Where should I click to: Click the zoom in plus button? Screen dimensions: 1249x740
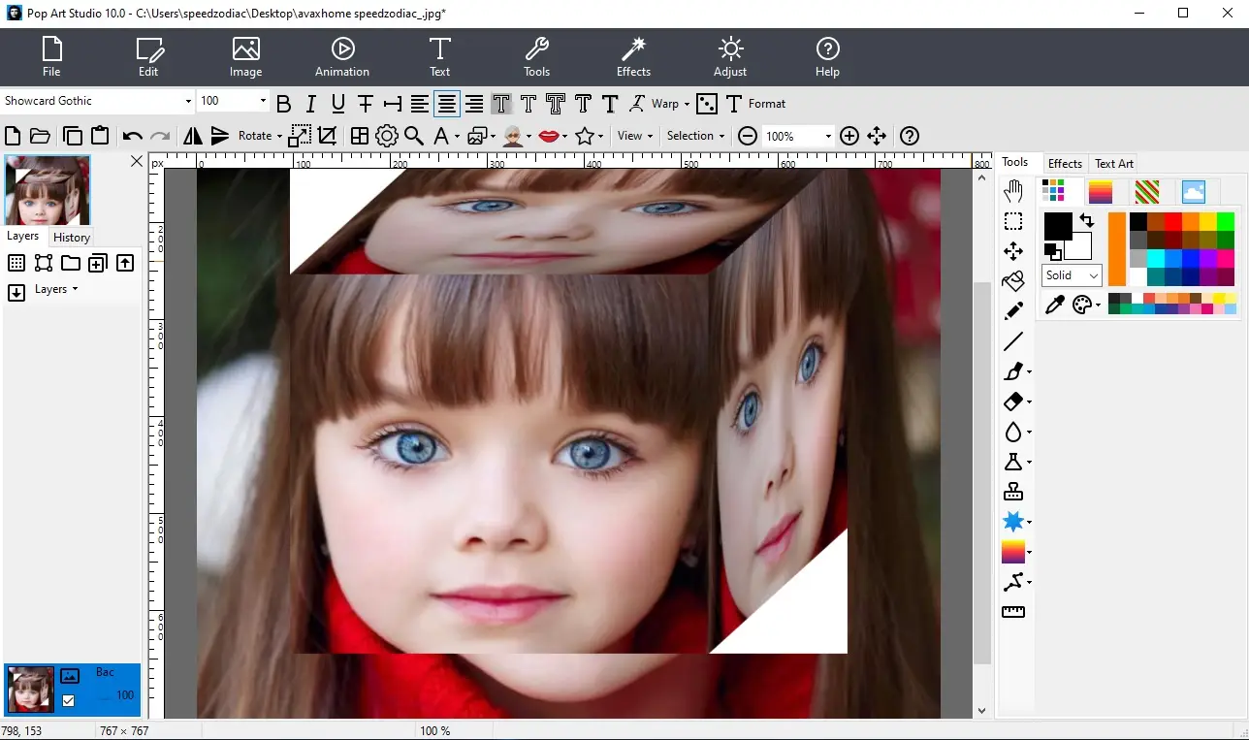pos(849,136)
